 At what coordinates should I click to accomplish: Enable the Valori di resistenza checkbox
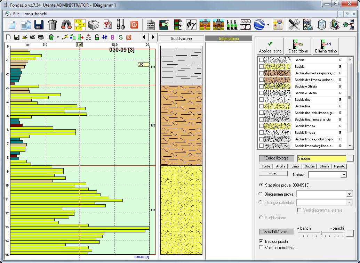point(261,248)
